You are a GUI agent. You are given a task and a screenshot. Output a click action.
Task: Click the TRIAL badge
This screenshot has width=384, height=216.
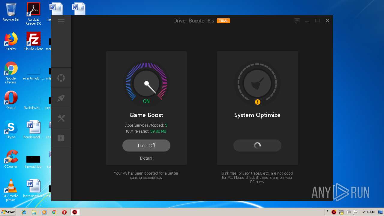[x=223, y=21]
